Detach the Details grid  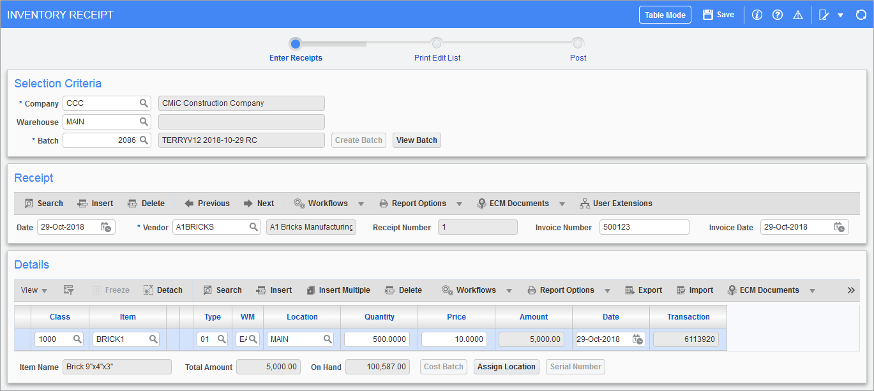pyautogui.click(x=163, y=290)
